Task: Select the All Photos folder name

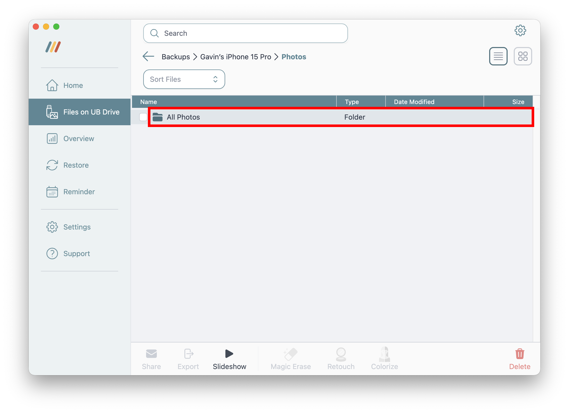Action: pyautogui.click(x=183, y=117)
